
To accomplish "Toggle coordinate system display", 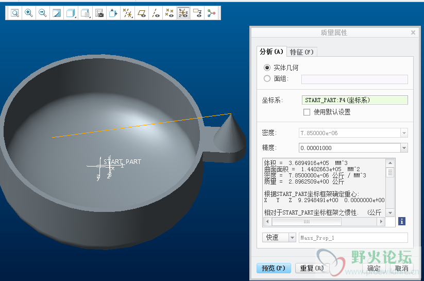I will (183, 13).
